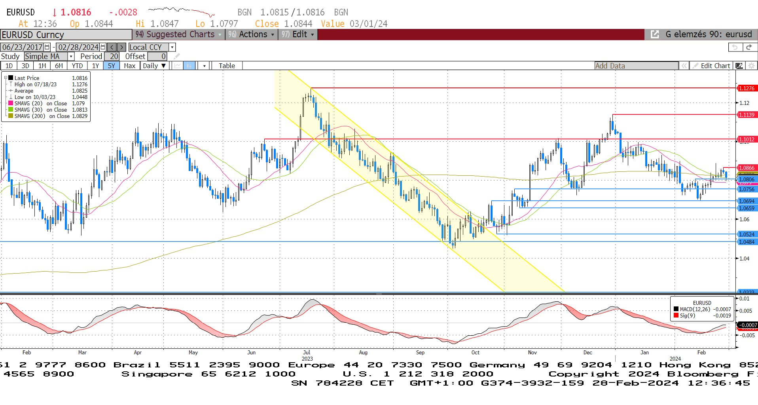758x405 pixels.
Task: Shift the date range backward with the left arrow
Action: pyautogui.click(x=112, y=47)
